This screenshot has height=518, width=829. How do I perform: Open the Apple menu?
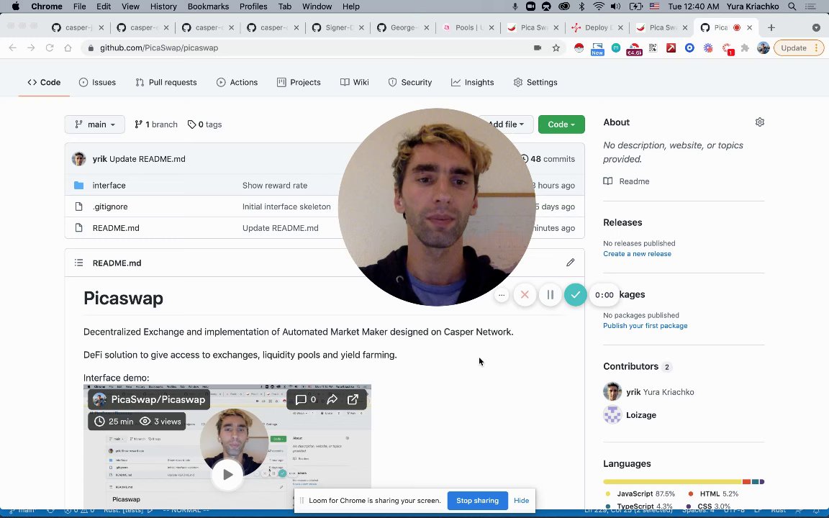click(15, 6)
